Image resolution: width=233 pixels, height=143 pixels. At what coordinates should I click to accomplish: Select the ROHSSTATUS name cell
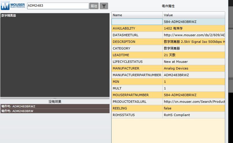coord(137,115)
